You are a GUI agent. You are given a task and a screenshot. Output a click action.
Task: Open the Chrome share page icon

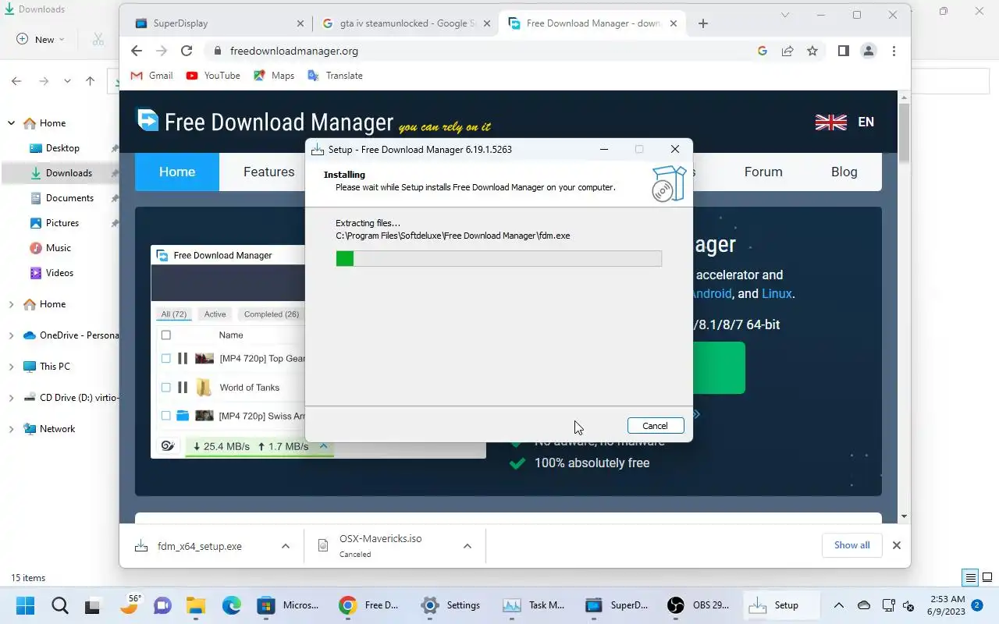pyautogui.click(x=787, y=51)
